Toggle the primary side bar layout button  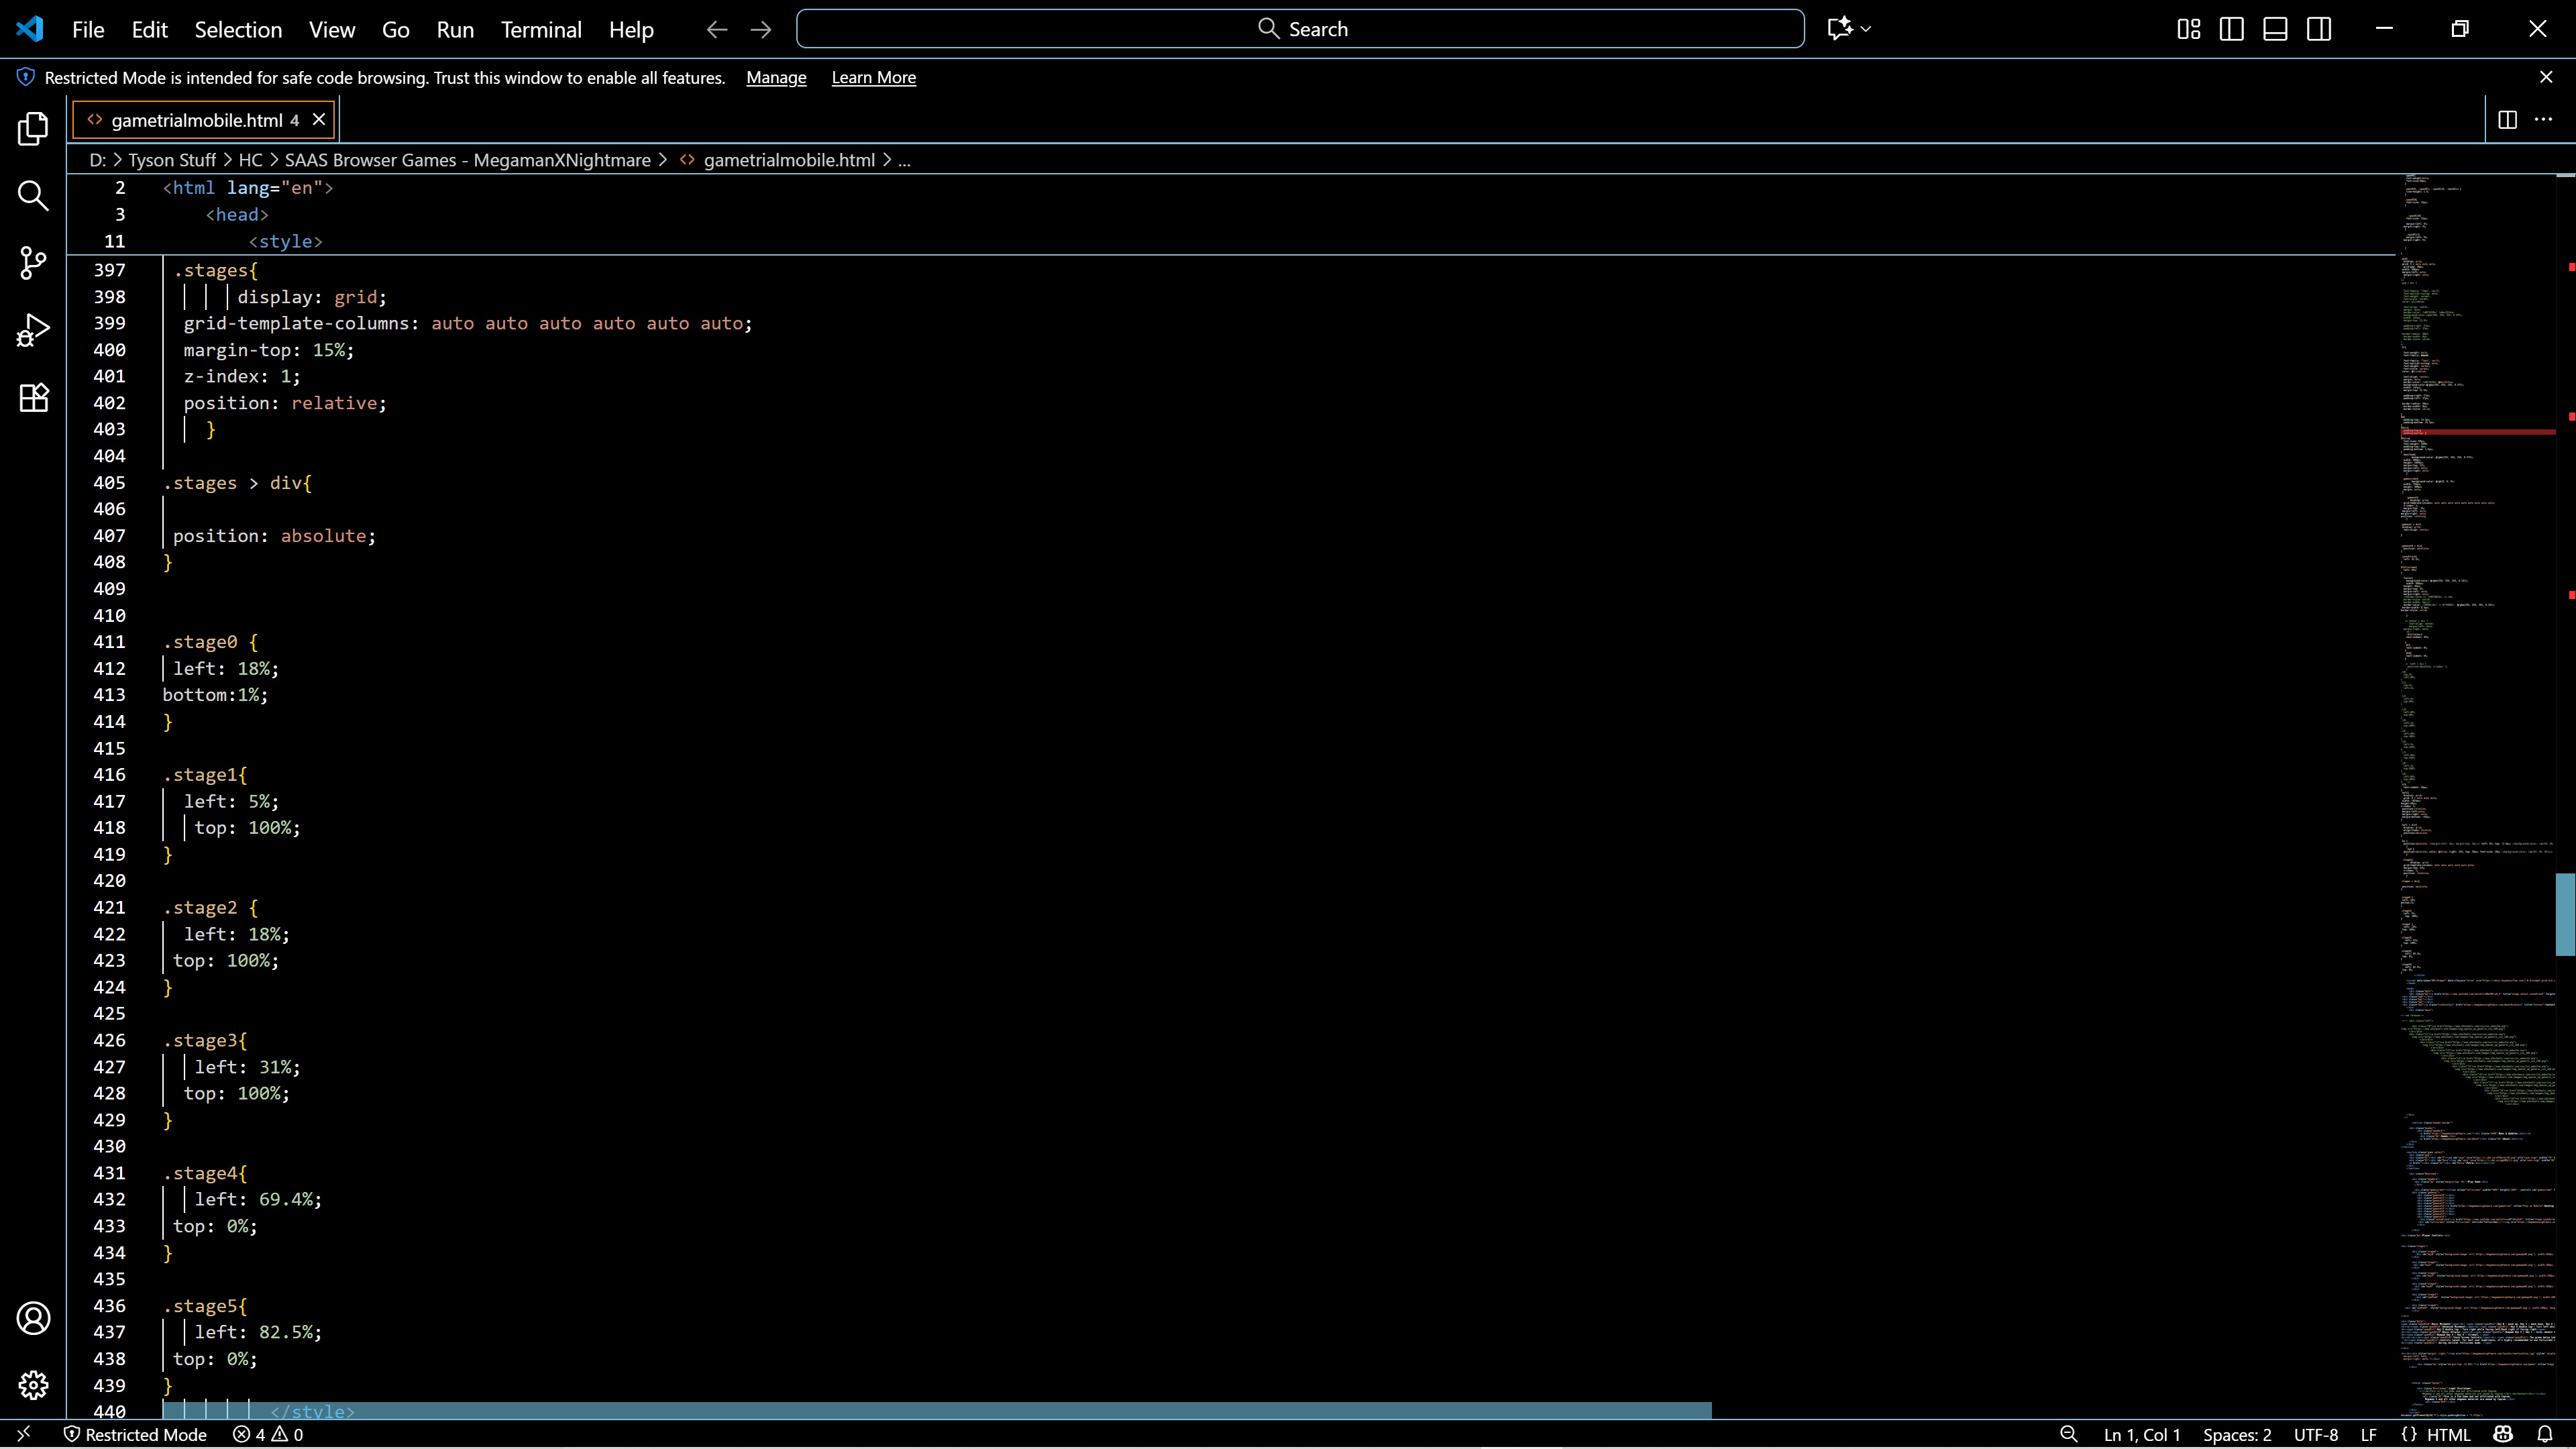click(x=2231, y=29)
